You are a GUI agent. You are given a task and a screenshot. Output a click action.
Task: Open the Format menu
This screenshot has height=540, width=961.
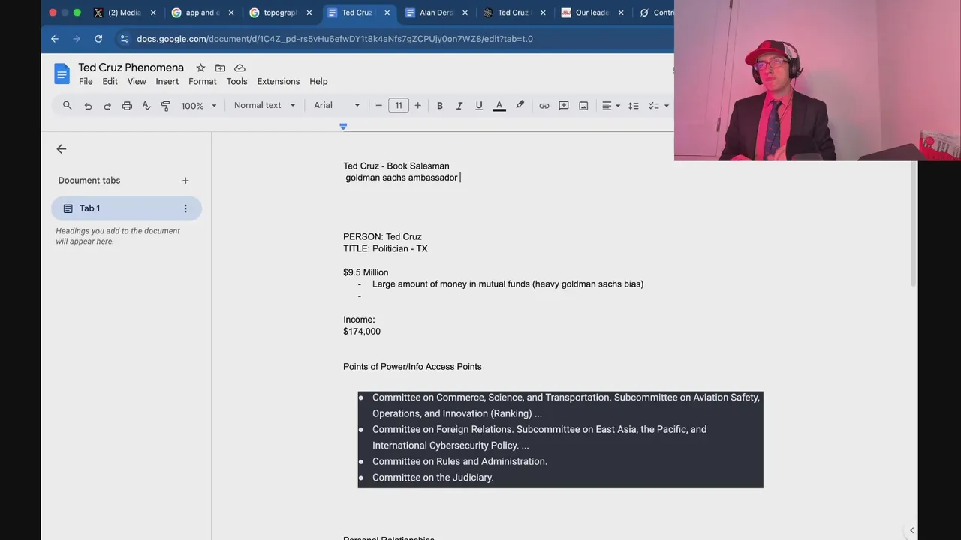tap(203, 81)
